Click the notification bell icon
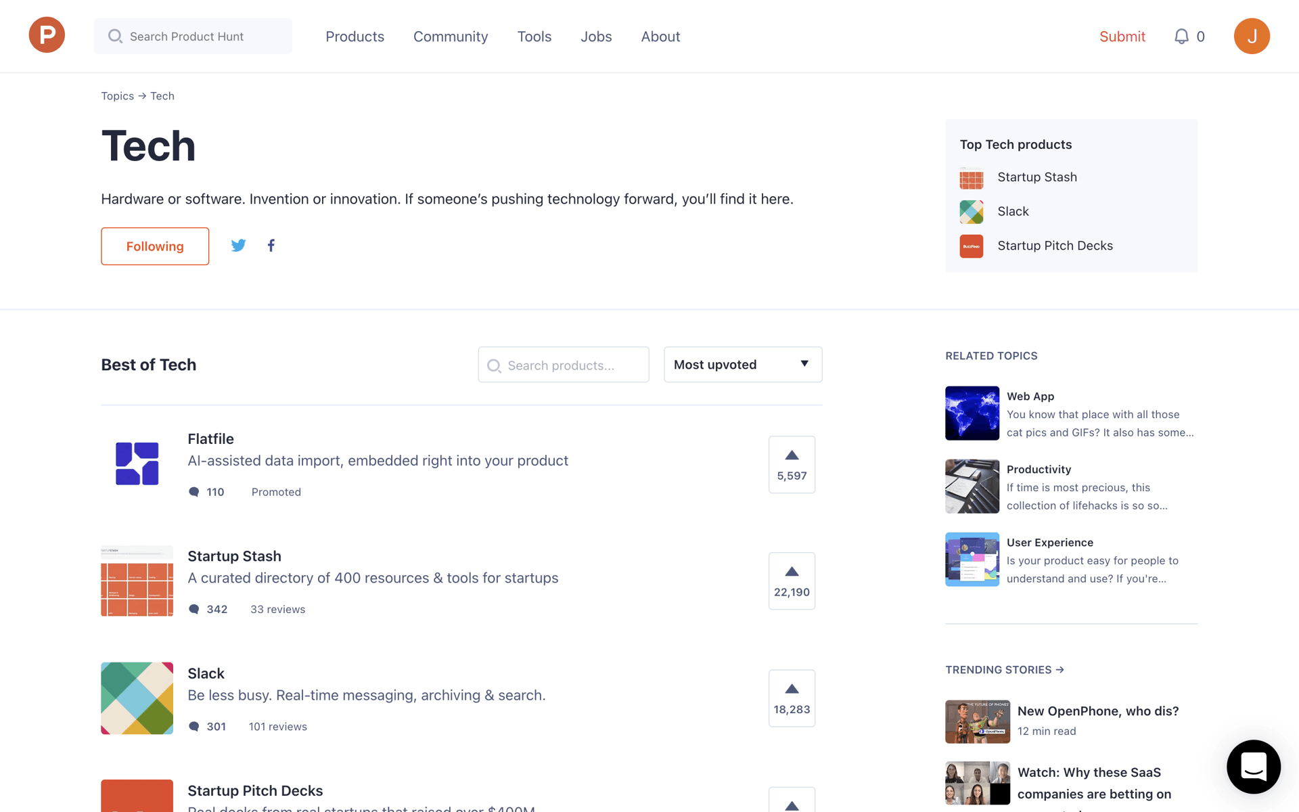 [1181, 37]
